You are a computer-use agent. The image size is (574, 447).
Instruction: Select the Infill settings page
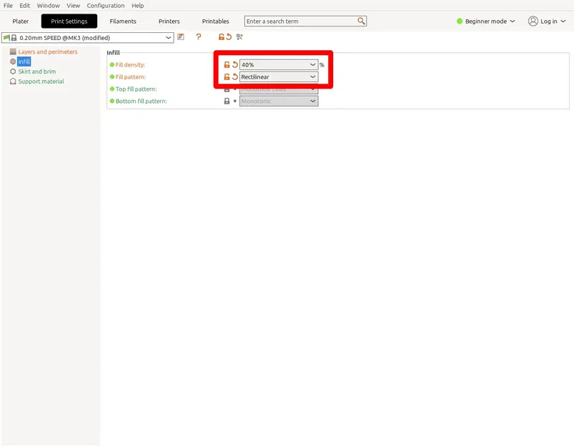24,62
